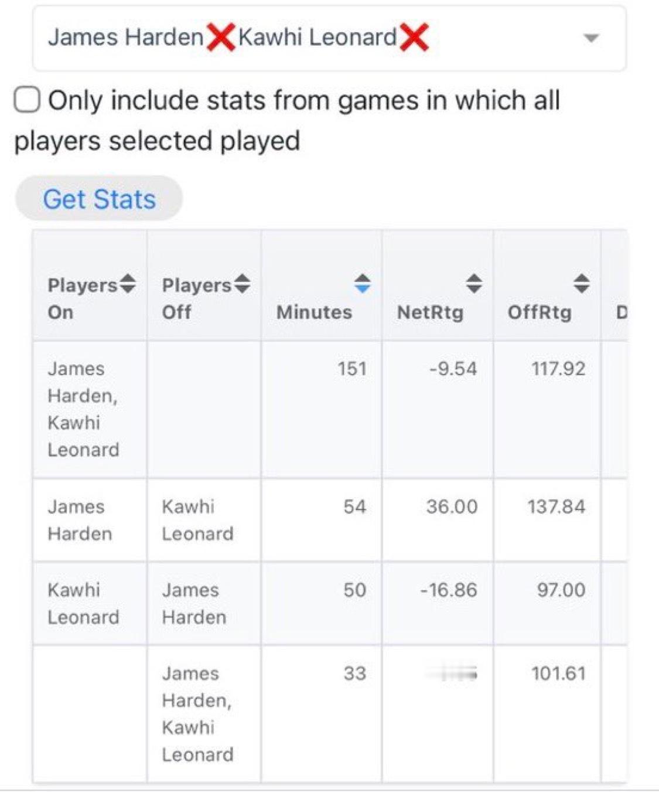Select the -9.54 NetRtg cell
Viewport: 659px width, 792px height.
coord(453,369)
